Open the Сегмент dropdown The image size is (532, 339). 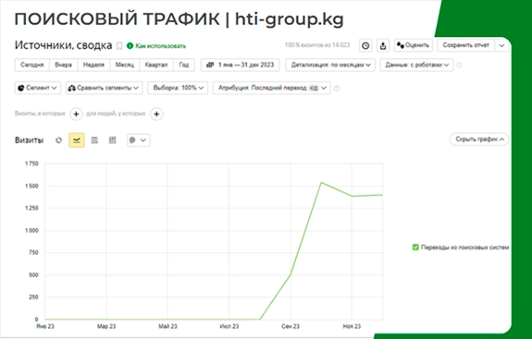coord(38,88)
